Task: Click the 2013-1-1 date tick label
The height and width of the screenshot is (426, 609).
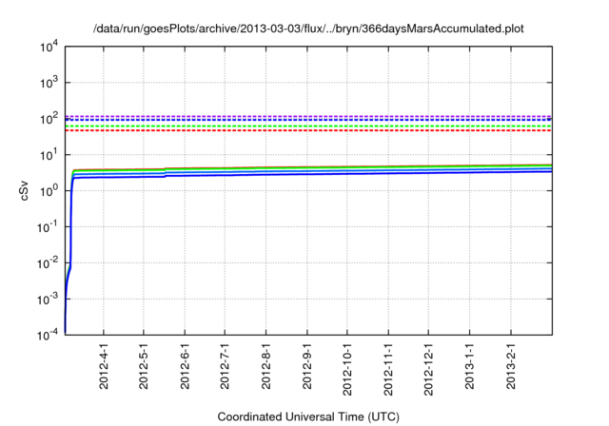Action: click(x=470, y=366)
